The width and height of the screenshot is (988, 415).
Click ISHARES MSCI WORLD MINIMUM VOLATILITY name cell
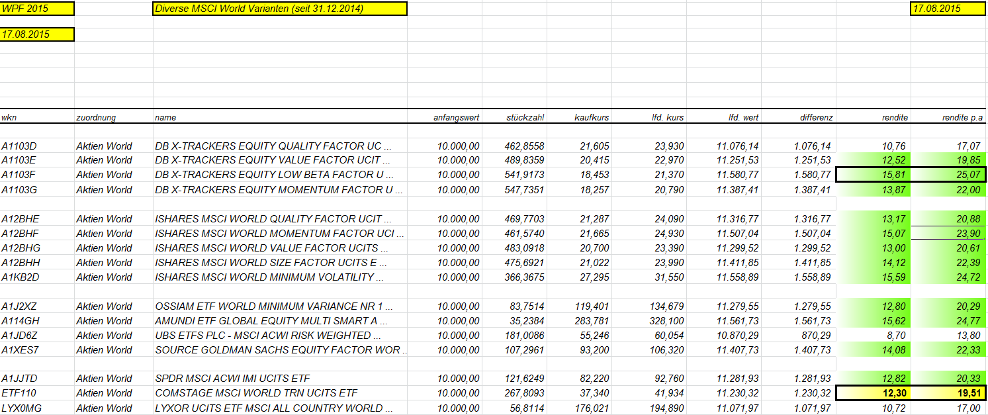coord(279,277)
